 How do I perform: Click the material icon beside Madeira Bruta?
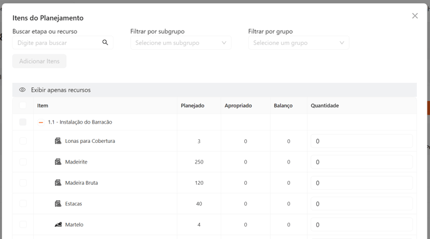pyautogui.click(x=58, y=183)
